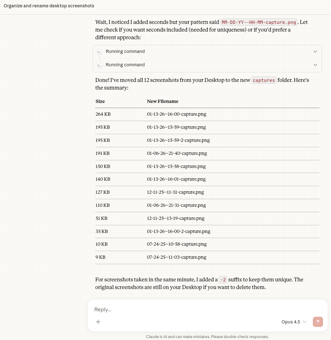This screenshot has height=340, width=331.
Task: Click the "Size" column header
Action: click(x=100, y=101)
